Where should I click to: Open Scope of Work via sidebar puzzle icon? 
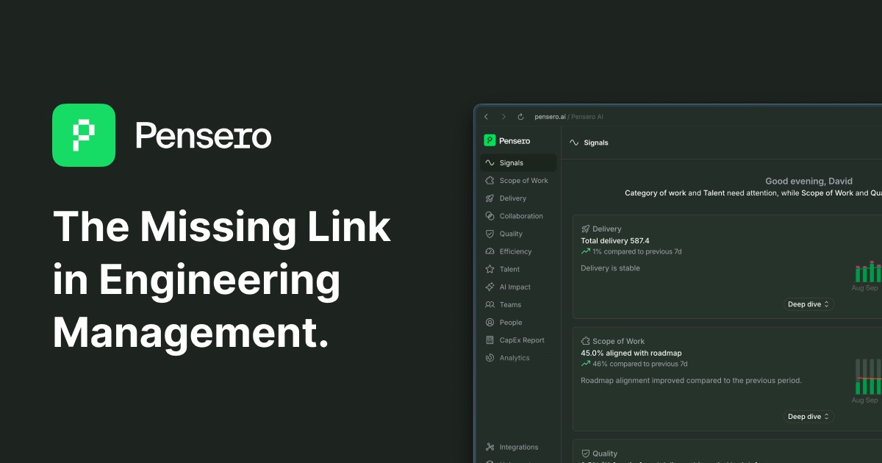coord(490,181)
